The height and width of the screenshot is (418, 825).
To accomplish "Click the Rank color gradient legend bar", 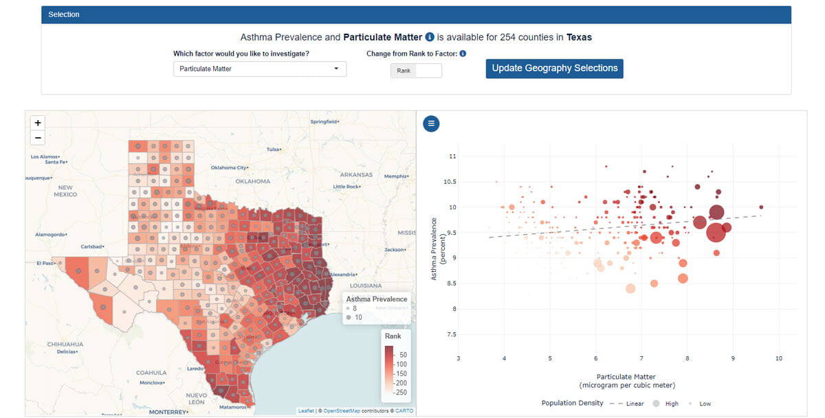I will click(x=389, y=369).
